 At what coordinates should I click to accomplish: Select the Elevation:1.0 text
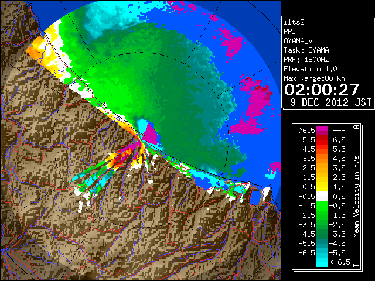pos(311,69)
